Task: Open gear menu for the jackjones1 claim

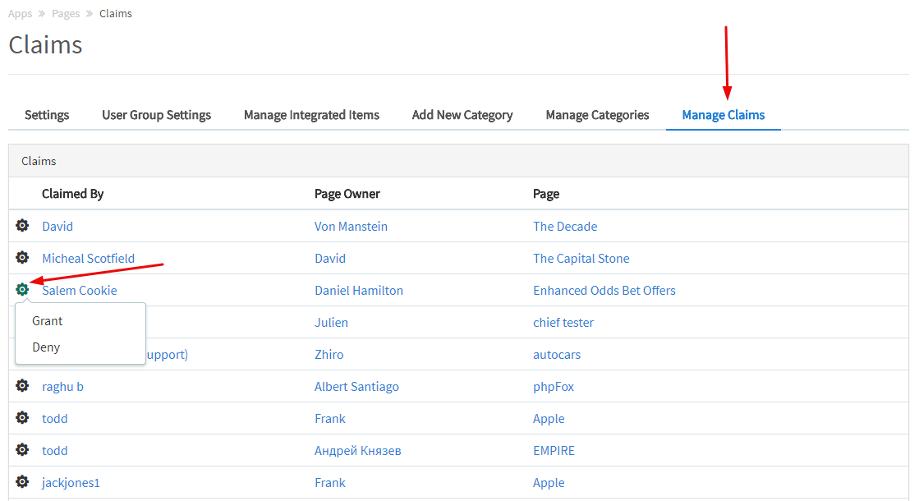Action: click(x=22, y=482)
